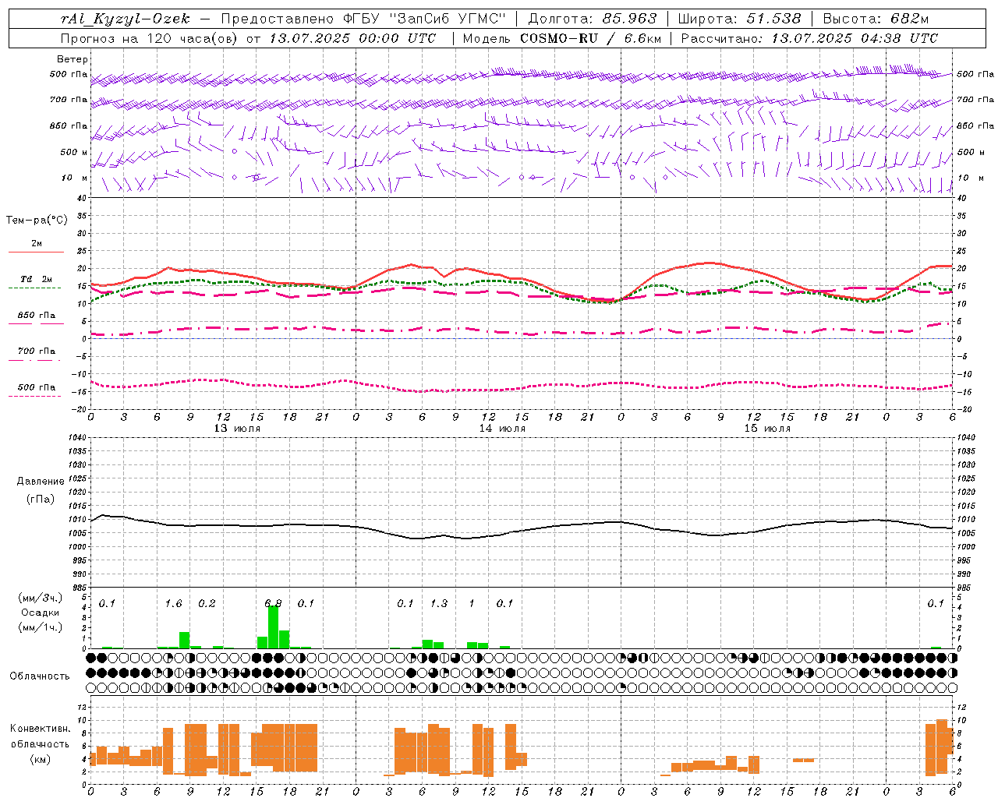Click the Долгота: 85.963 value

coord(593,19)
